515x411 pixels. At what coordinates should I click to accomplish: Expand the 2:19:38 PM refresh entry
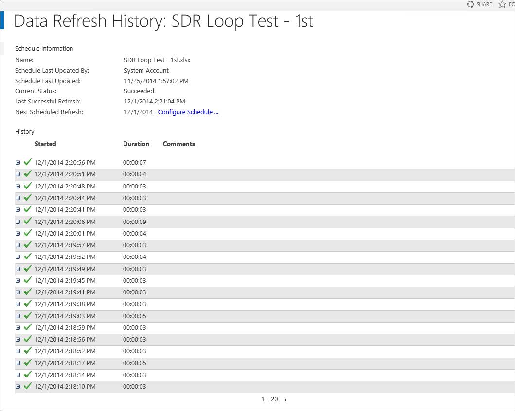[x=18, y=304]
